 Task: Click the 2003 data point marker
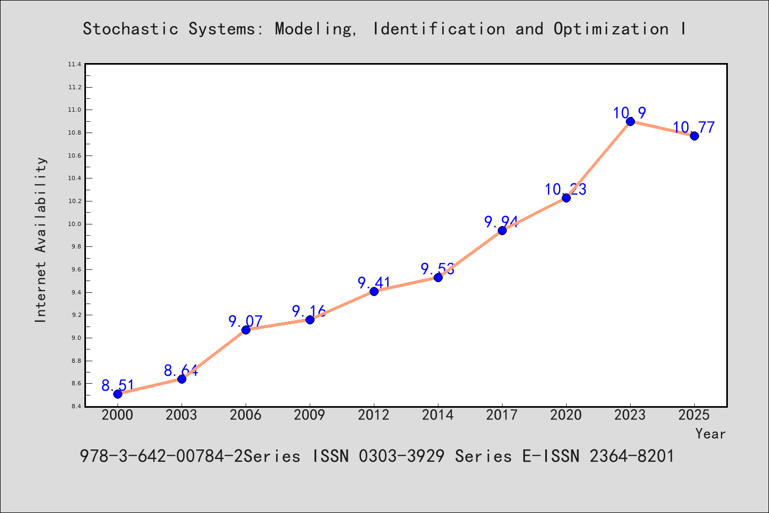(x=182, y=379)
